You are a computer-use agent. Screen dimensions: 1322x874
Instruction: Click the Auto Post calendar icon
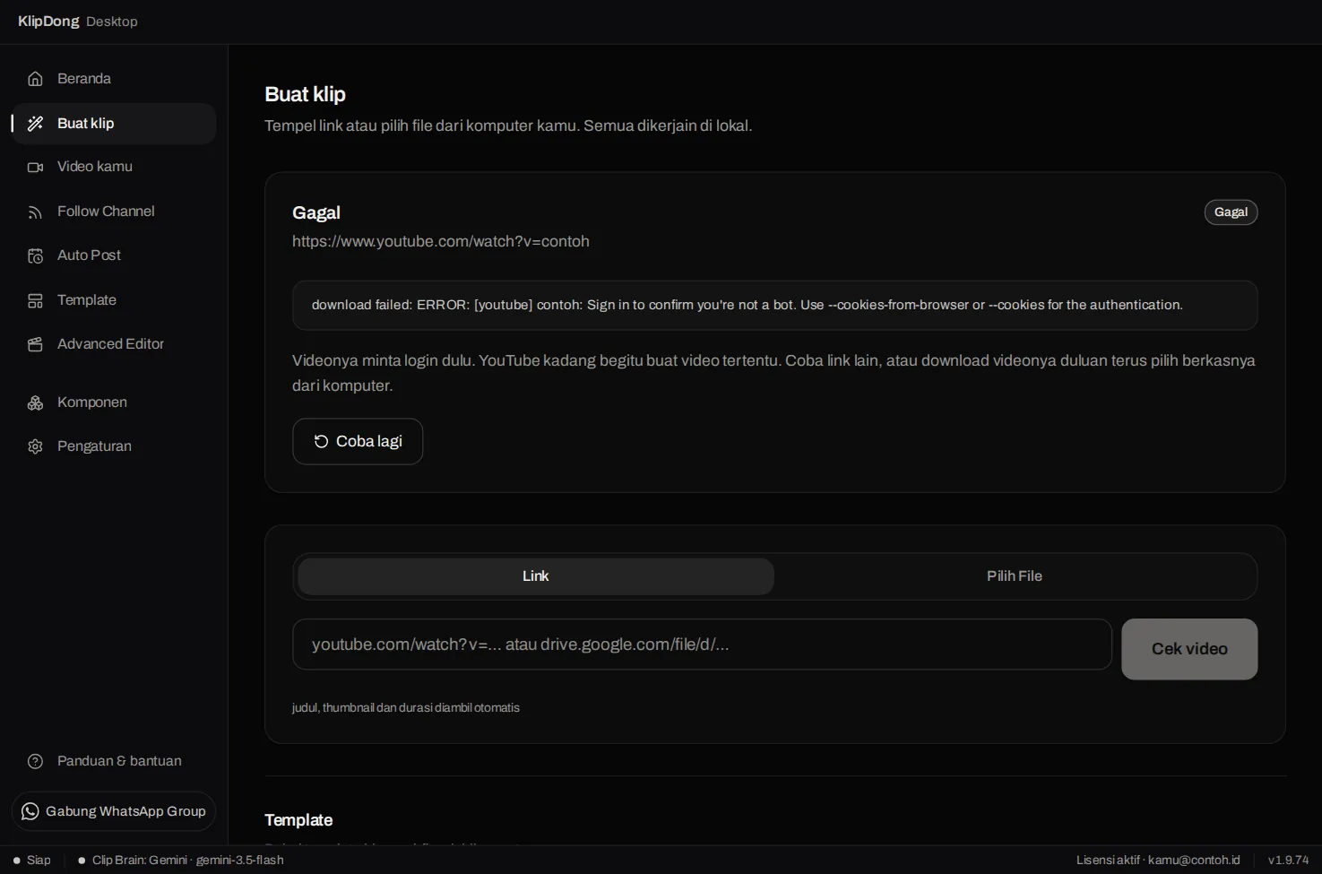tap(35, 255)
